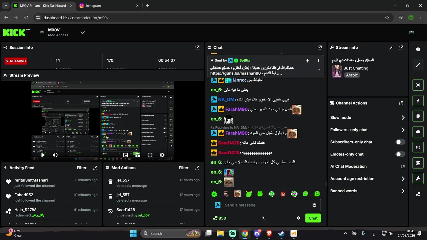Open the emoji picker in message box

(314, 205)
